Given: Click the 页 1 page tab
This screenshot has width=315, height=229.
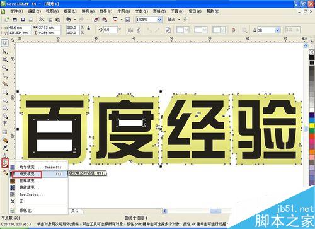Looking at the screenshot, I should tap(75, 211).
